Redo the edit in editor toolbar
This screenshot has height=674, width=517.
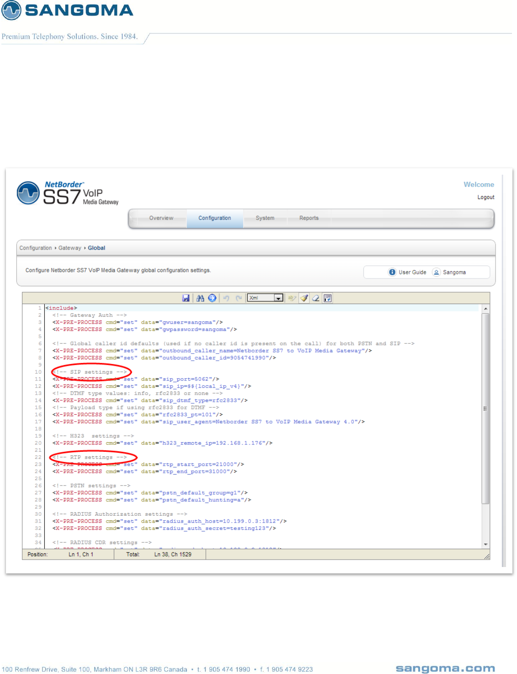[x=238, y=298]
